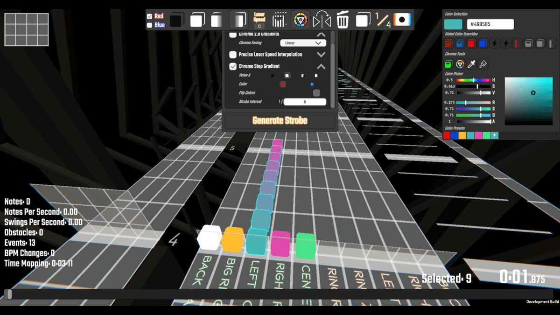The image size is (560, 315).
Task: Click the second lightning bolt override icon
Action: coord(506,43)
